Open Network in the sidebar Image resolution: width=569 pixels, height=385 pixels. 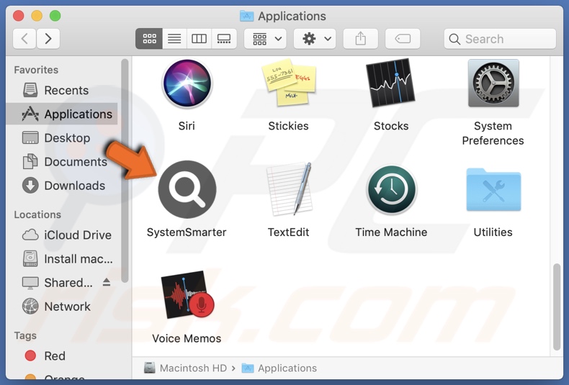click(x=62, y=307)
